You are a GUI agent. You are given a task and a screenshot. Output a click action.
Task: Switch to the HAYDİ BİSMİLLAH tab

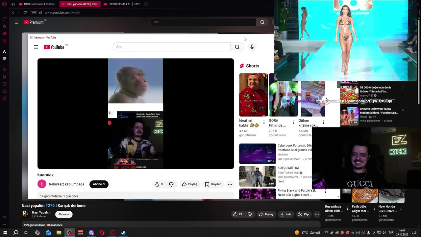coord(122,4)
